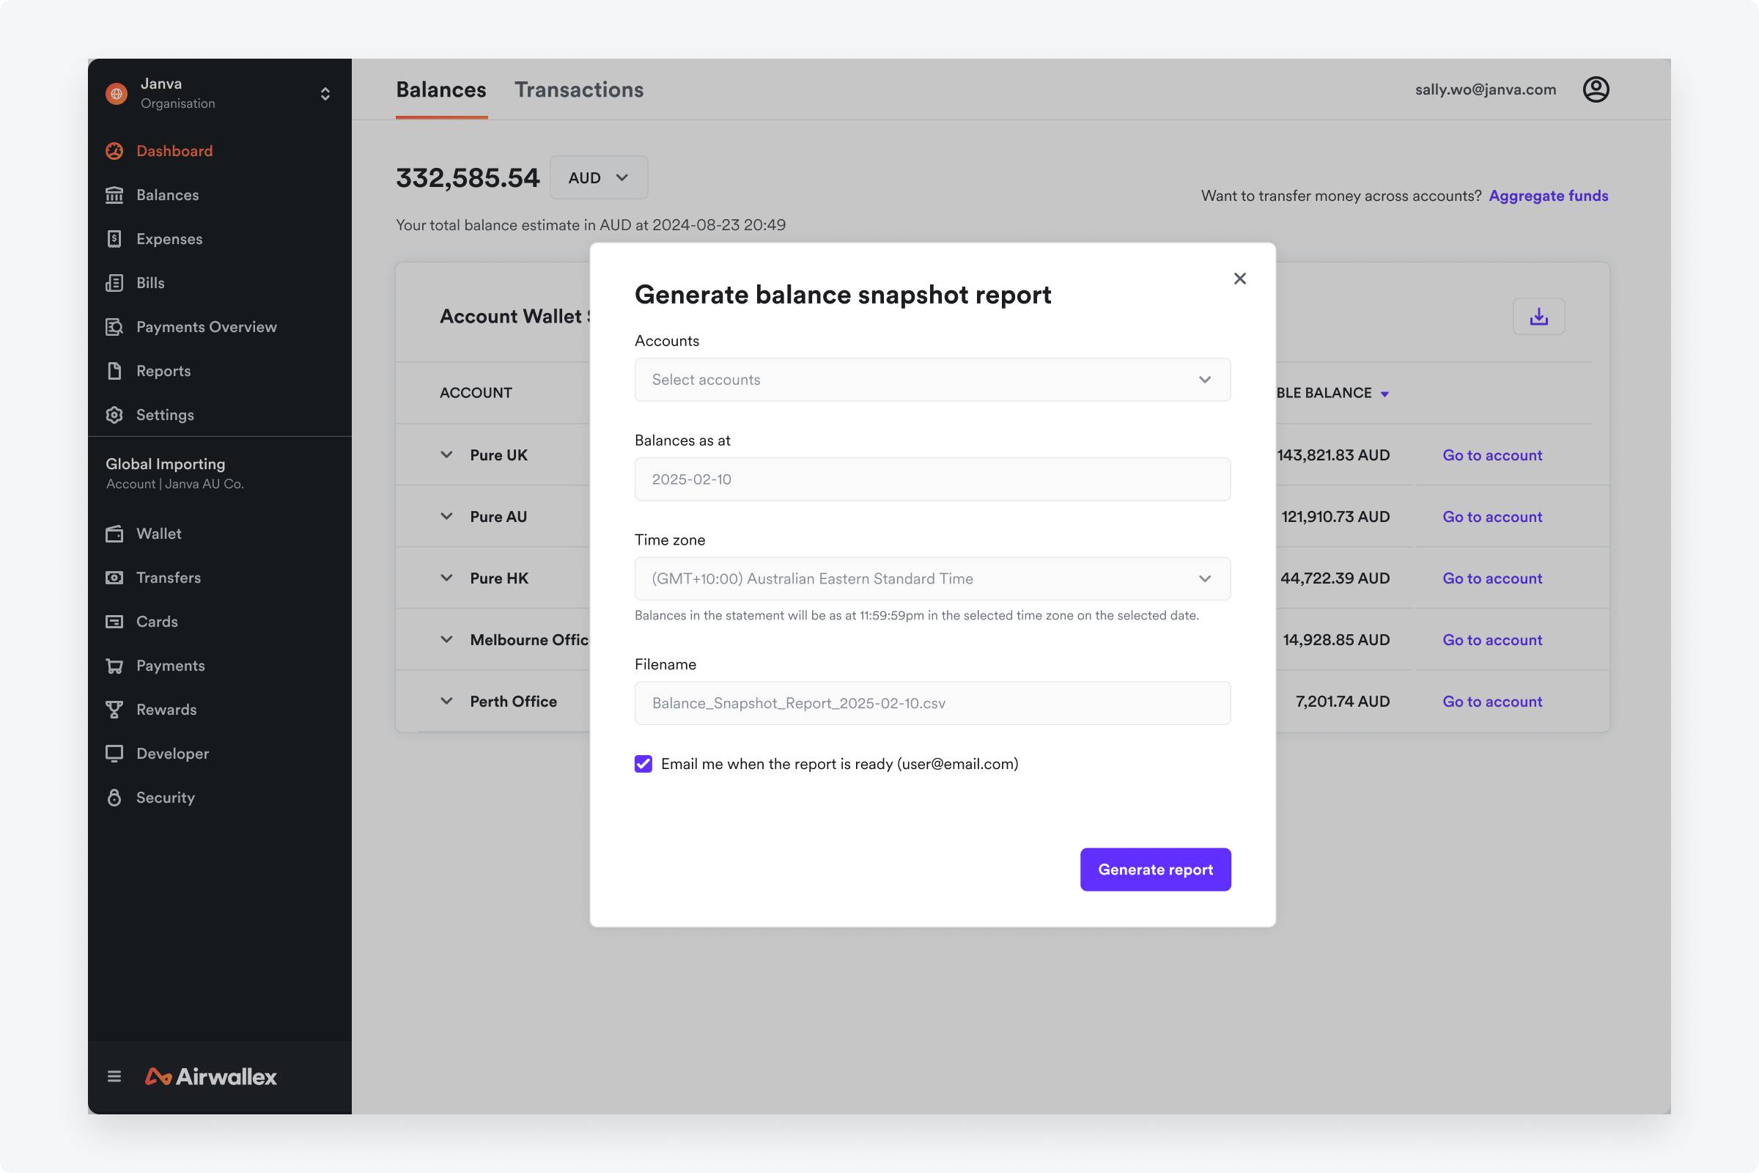1759x1173 pixels.
Task: Click the download report icon
Action: tap(1538, 316)
